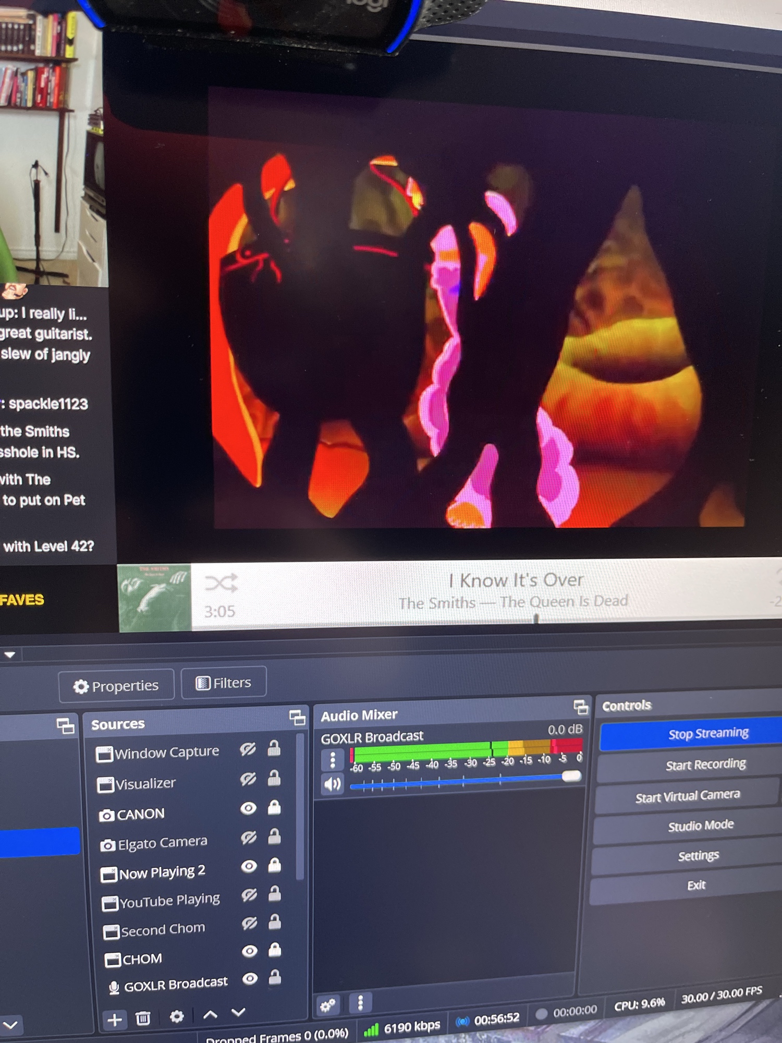Click the add source plus icon
Image resolution: width=782 pixels, height=1043 pixels.
coord(115,1019)
